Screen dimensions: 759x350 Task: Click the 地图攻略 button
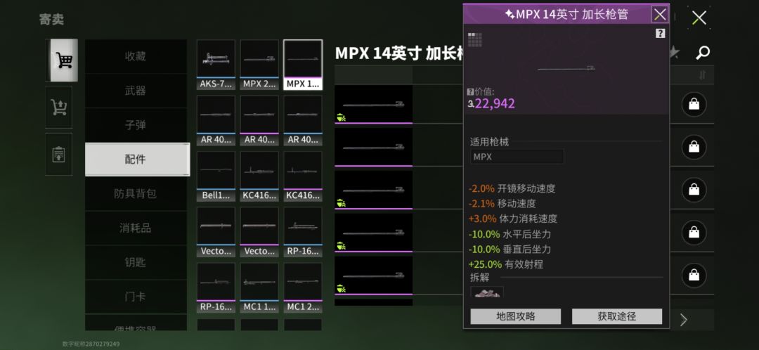pos(516,316)
